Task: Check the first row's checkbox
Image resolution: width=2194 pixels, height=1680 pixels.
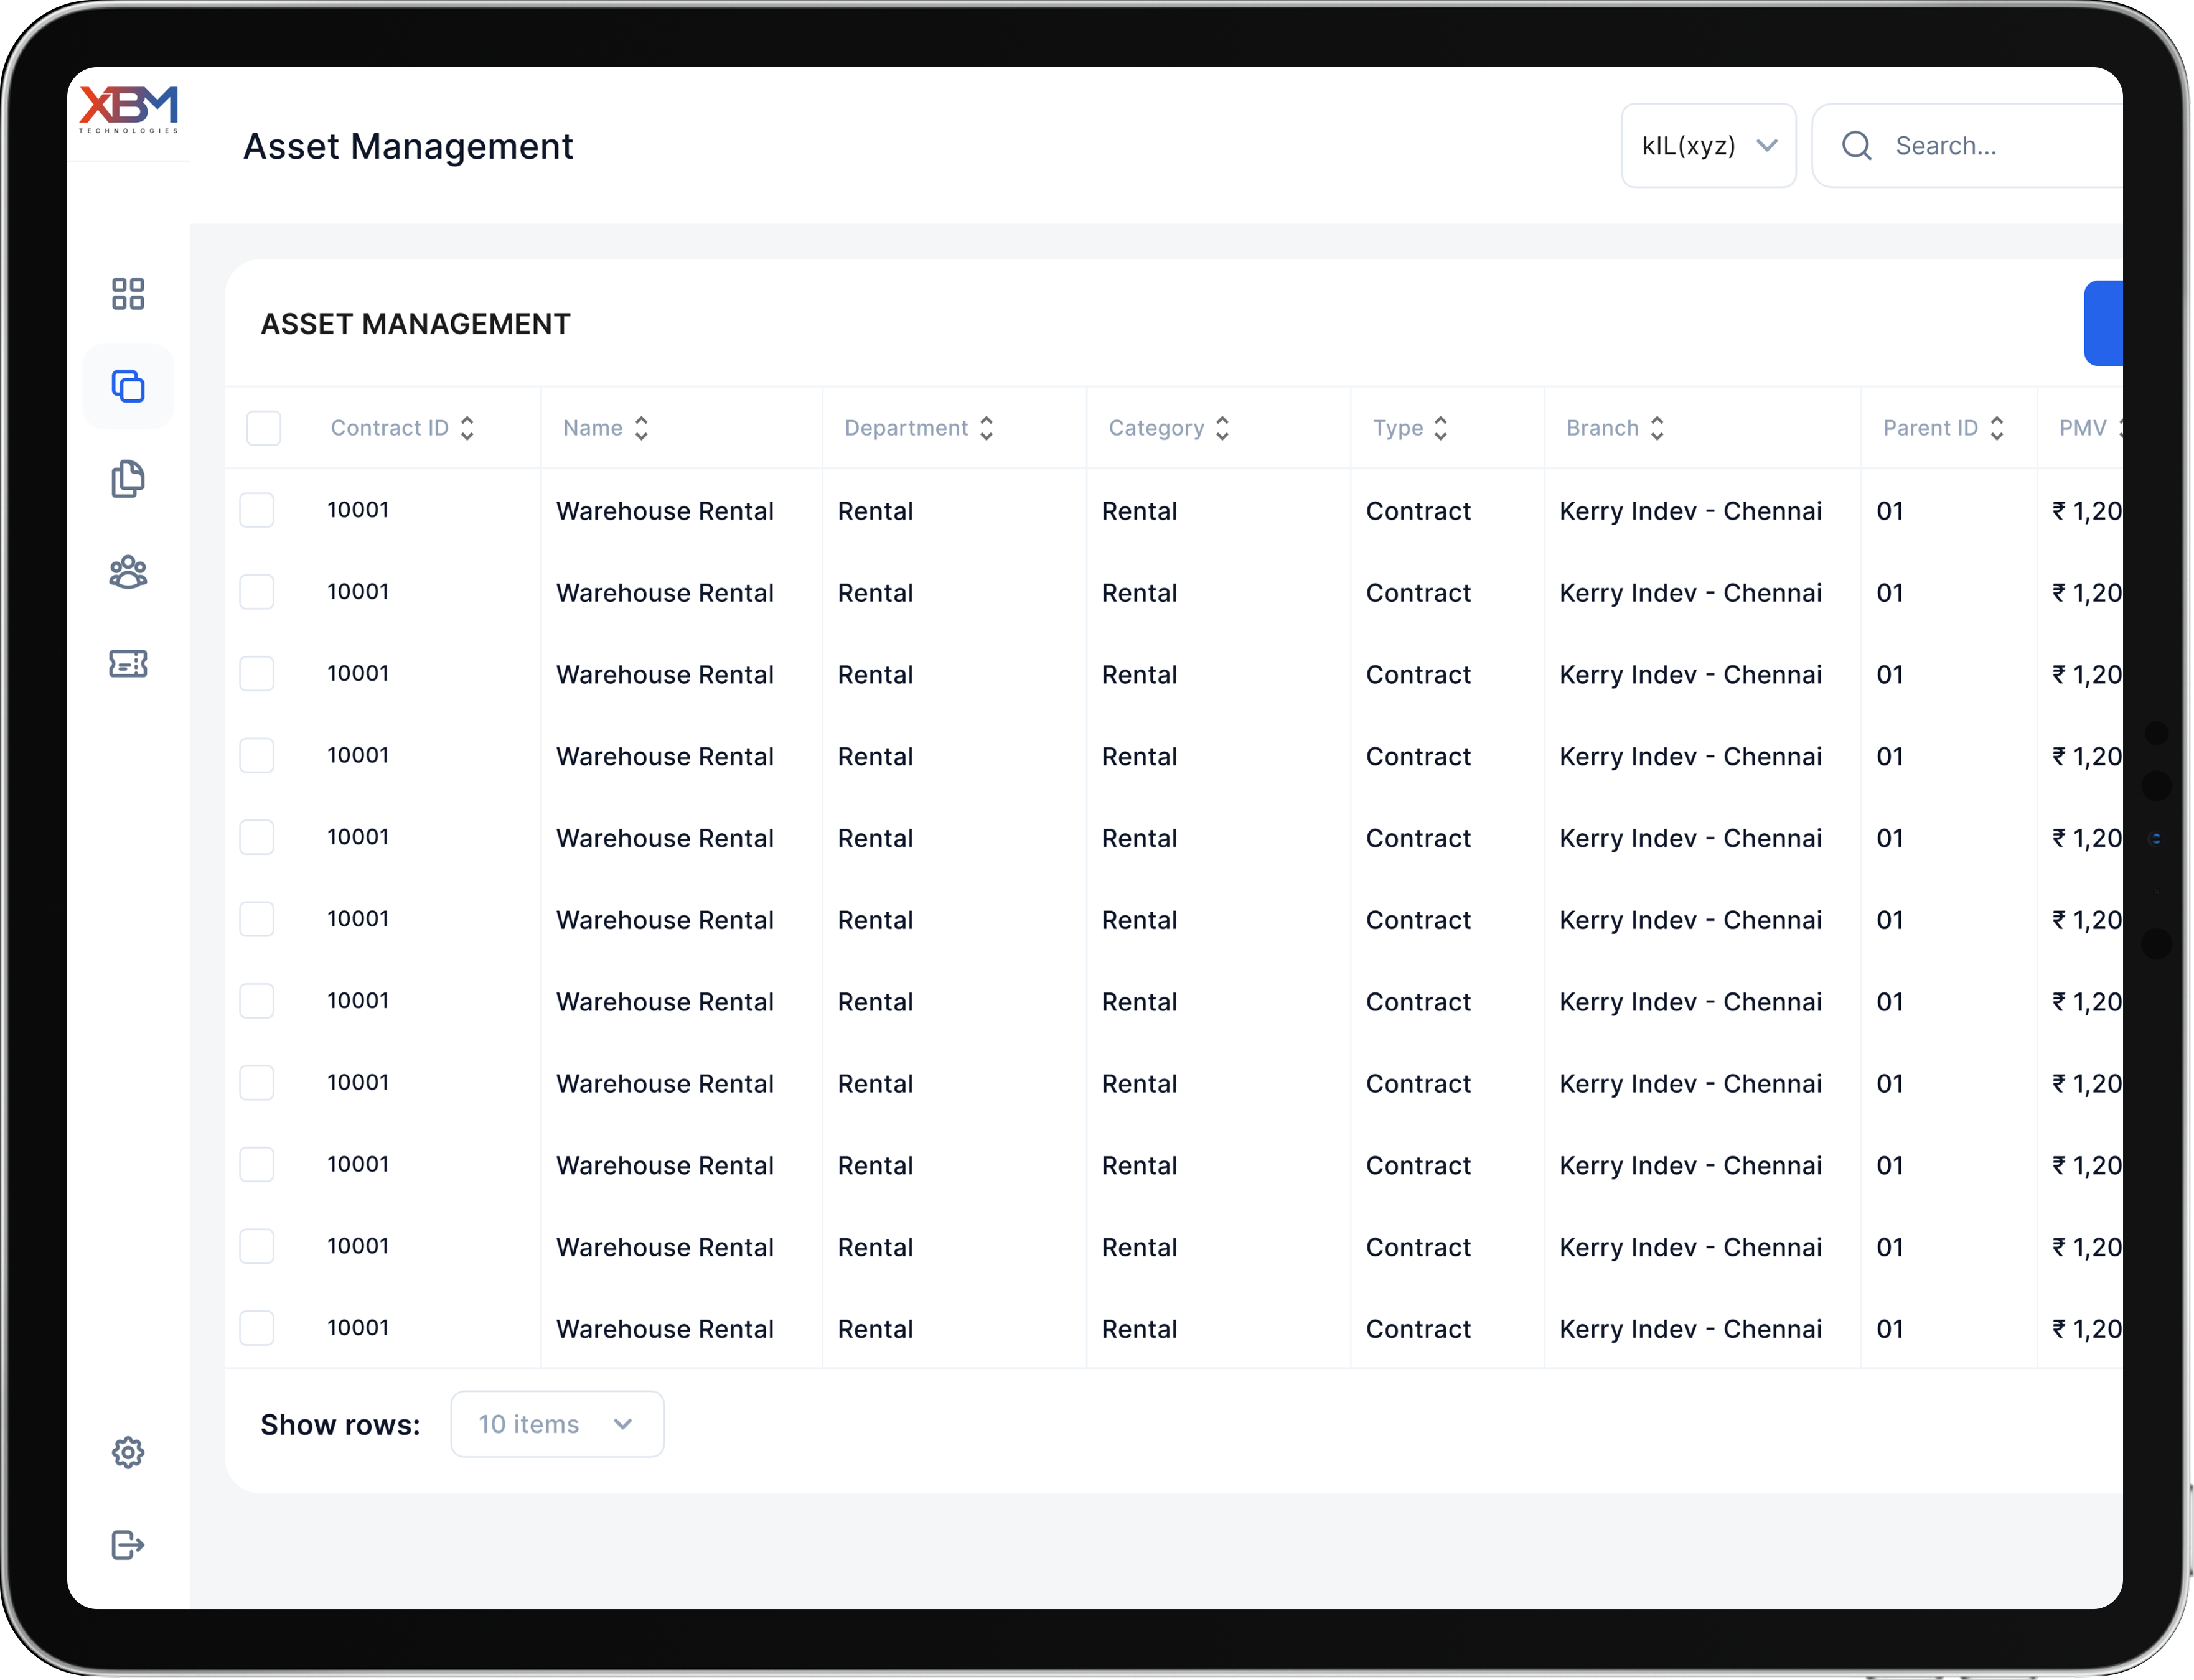Action: click(x=257, y=510)
